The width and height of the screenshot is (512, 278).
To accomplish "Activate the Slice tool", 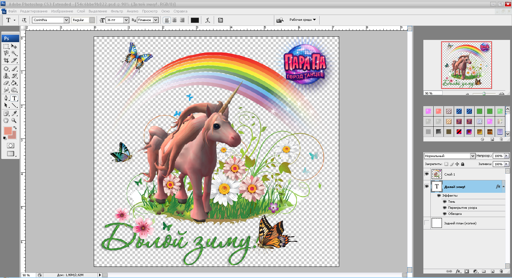I will point(14,60).
